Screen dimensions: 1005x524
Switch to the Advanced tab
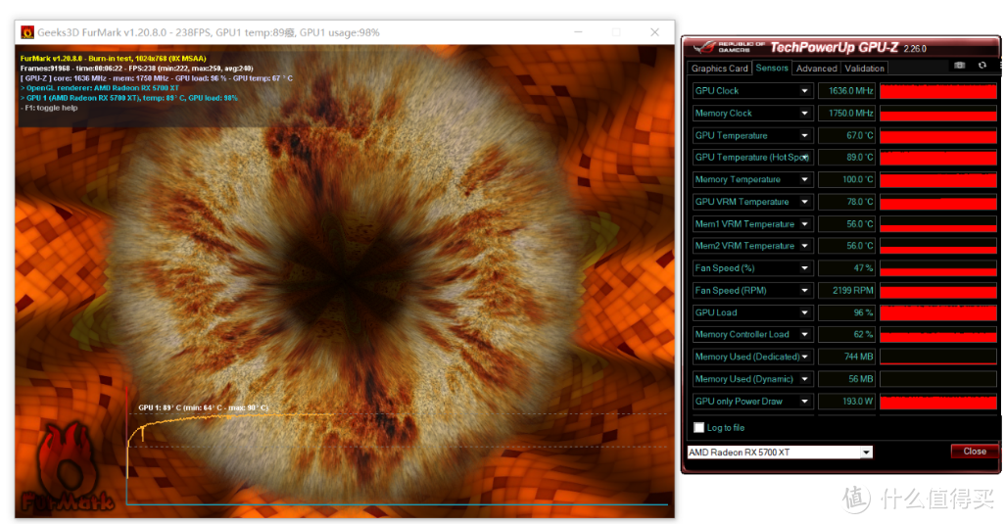[817, 68]
